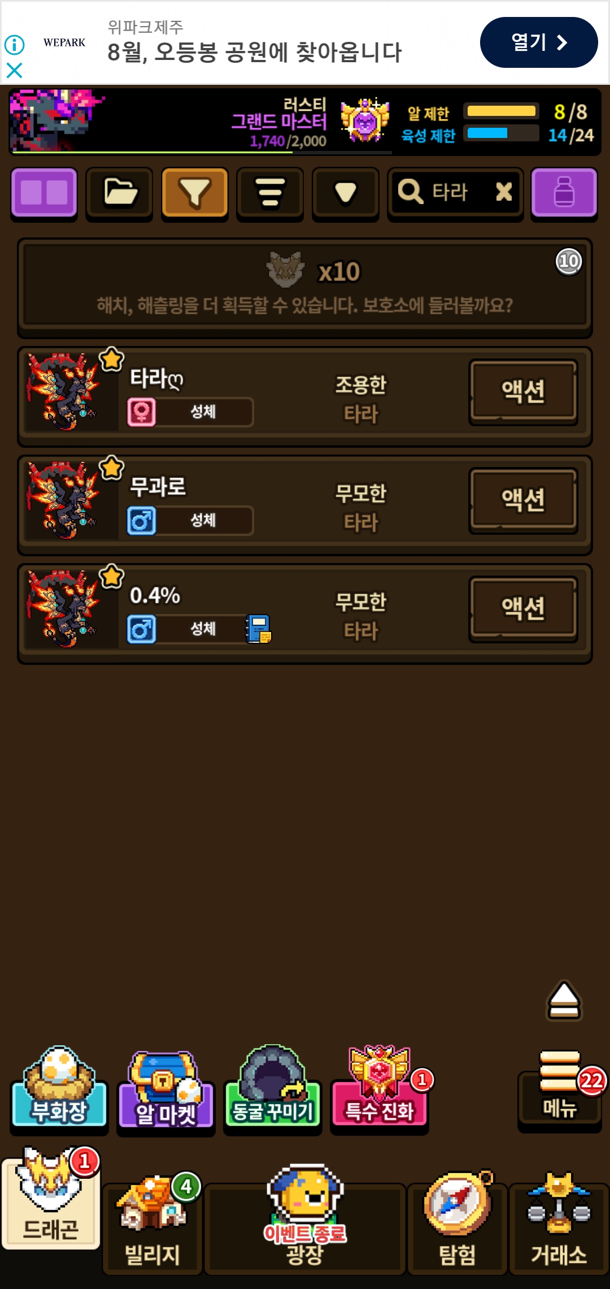Open the purple potion bottle button
Screen dimensions: 610x1289
click(x=564, y=193)
